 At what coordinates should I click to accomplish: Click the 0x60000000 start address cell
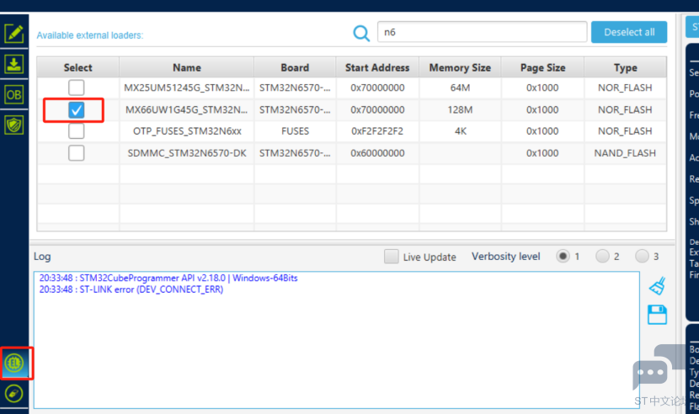(x=377, y=153)
